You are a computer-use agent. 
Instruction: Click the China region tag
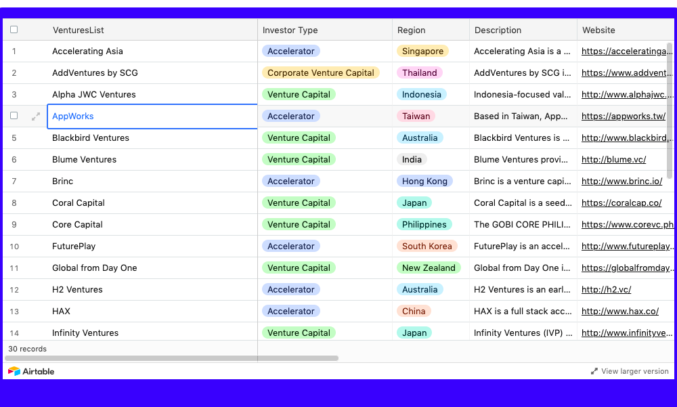pyautogui.click(x=413, y=311)
